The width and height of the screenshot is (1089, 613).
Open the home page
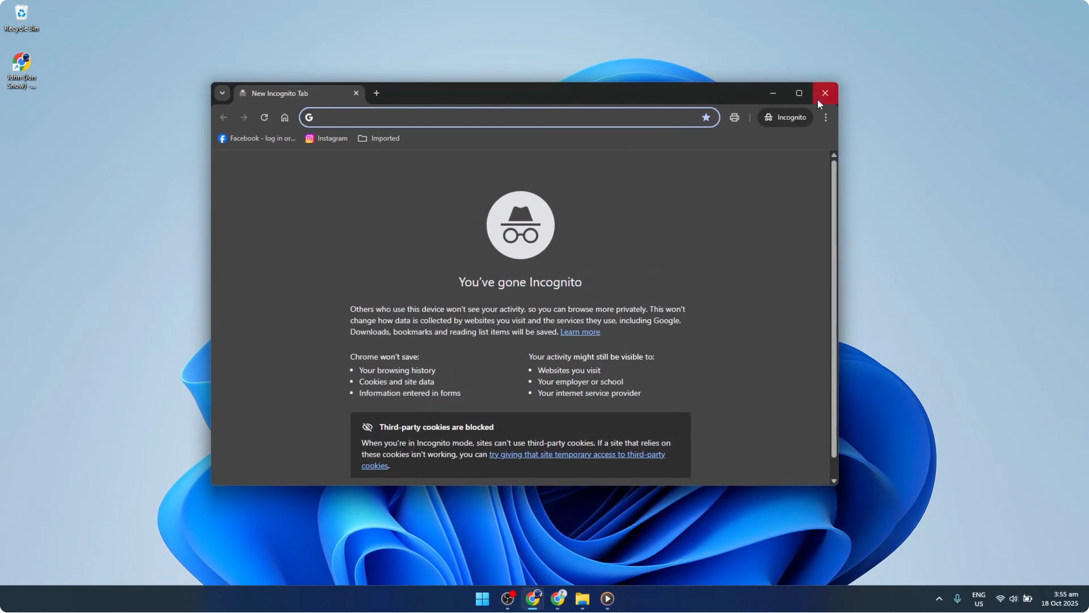click(x=285, y=117)
